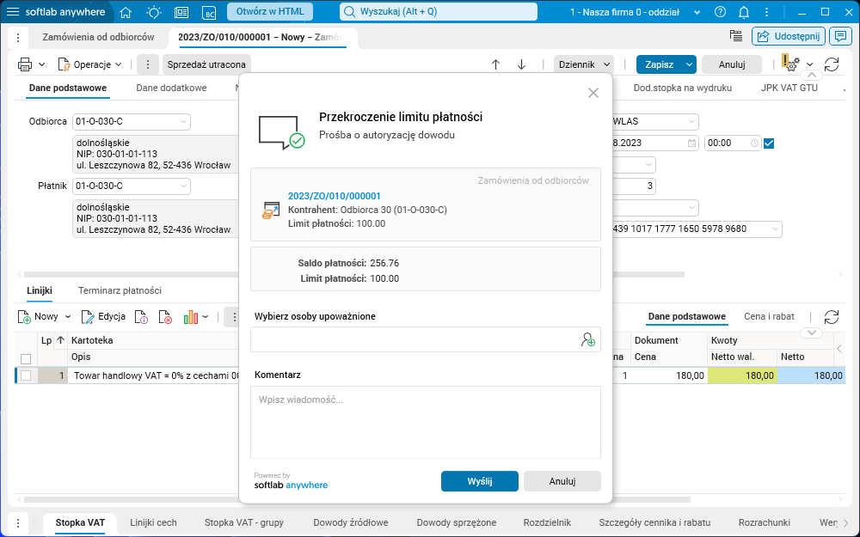
Task: Expand the Operacje menu
Action: click(x=90, y=64)
